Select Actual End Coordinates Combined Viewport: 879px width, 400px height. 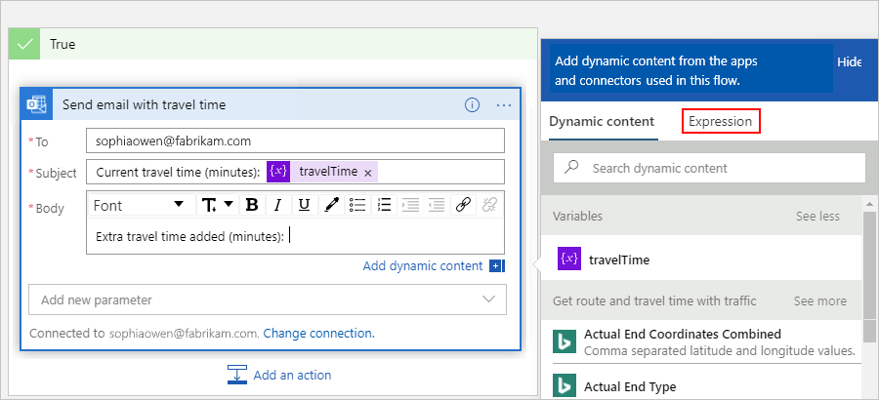[701, 341]
